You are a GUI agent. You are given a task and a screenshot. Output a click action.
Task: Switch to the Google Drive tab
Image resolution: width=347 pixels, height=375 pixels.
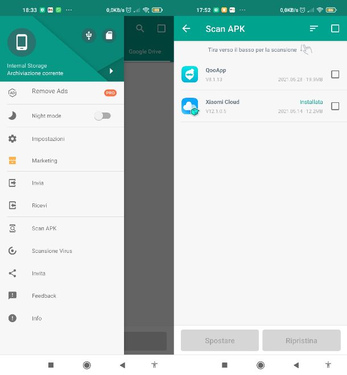[145, 51]
